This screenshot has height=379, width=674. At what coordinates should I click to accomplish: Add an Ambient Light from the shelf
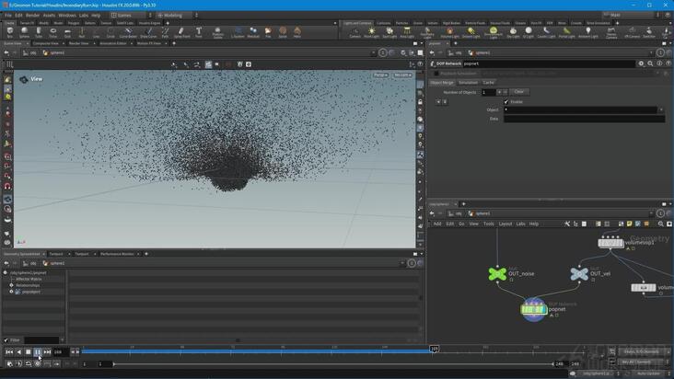coord(588,32)
